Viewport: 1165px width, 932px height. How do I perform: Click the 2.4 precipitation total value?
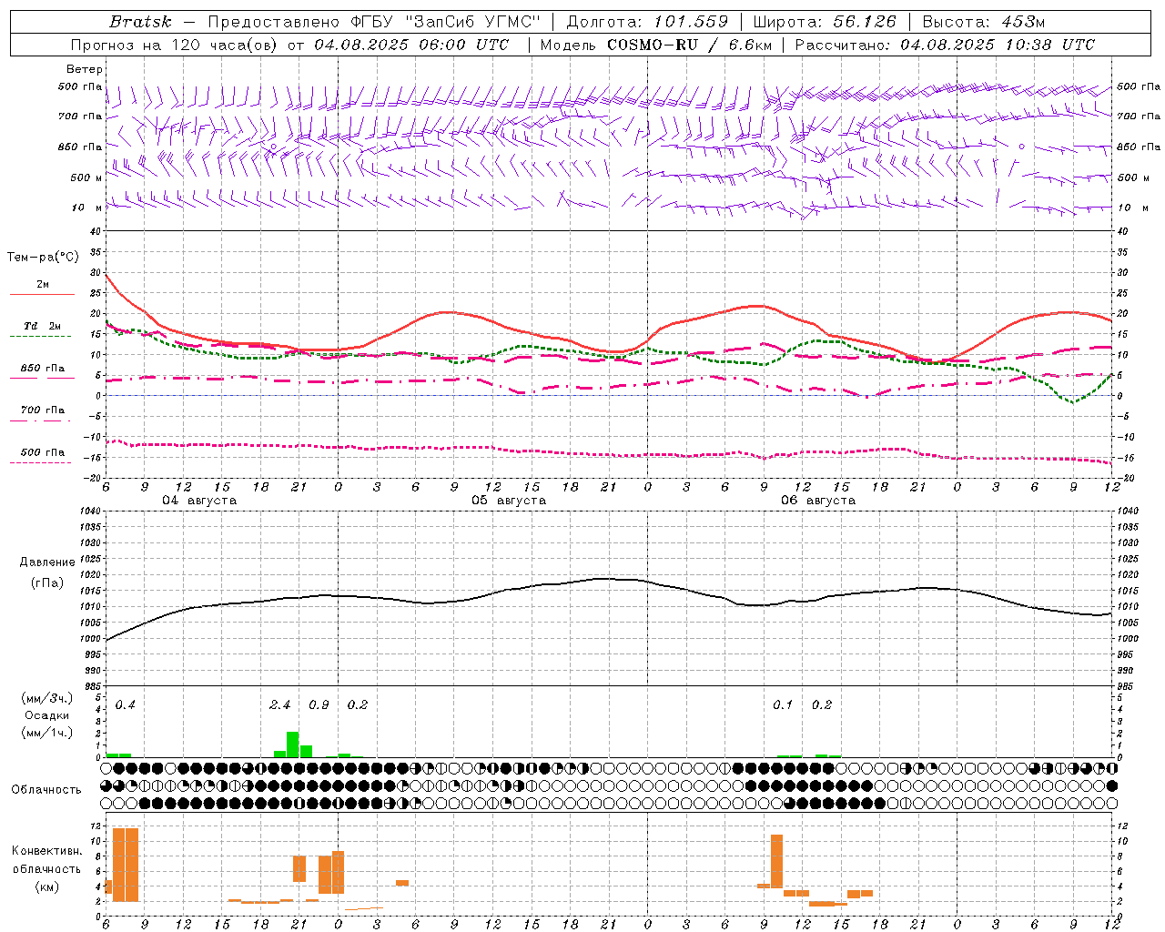pyautogui.click(x=280, y=705)
